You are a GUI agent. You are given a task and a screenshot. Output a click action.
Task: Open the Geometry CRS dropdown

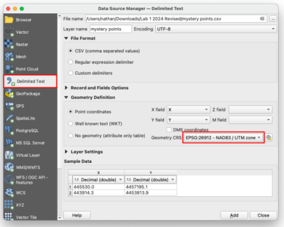pyautogui.click(x=224, y=138)
